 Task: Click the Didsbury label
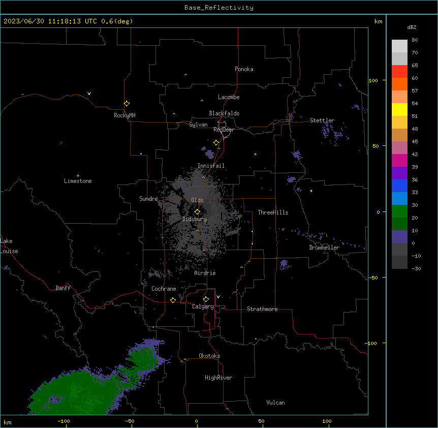click(x=195, y=219)
